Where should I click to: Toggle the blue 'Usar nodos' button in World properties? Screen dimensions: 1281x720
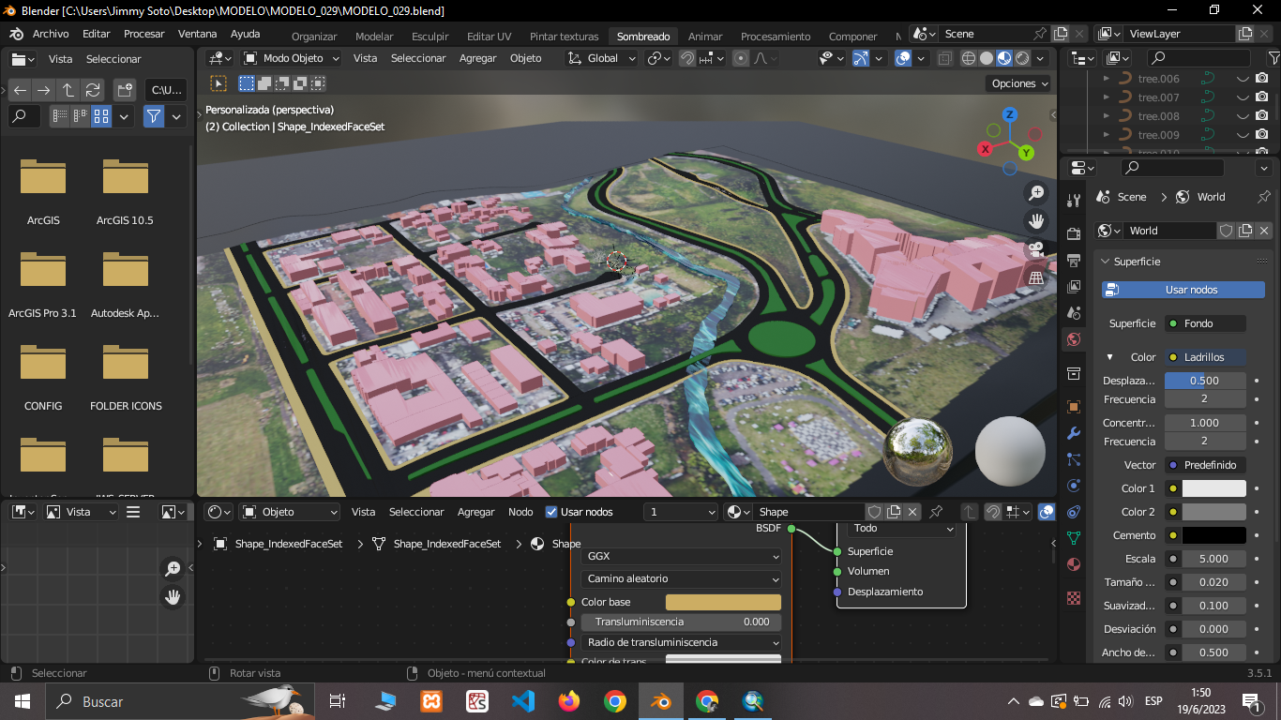point(1183,290)
